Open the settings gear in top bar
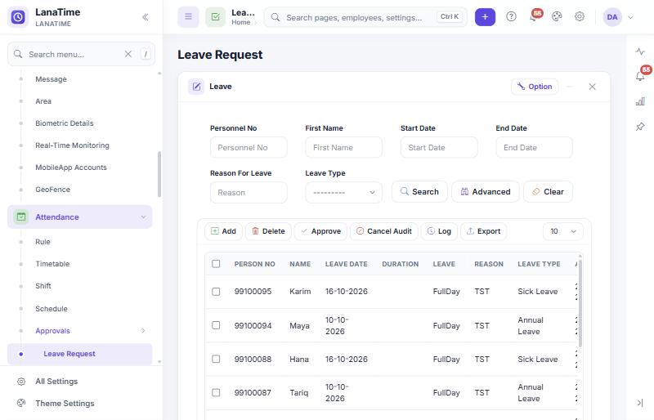Viewport: 654px width, 420px height. pos(580,16)
